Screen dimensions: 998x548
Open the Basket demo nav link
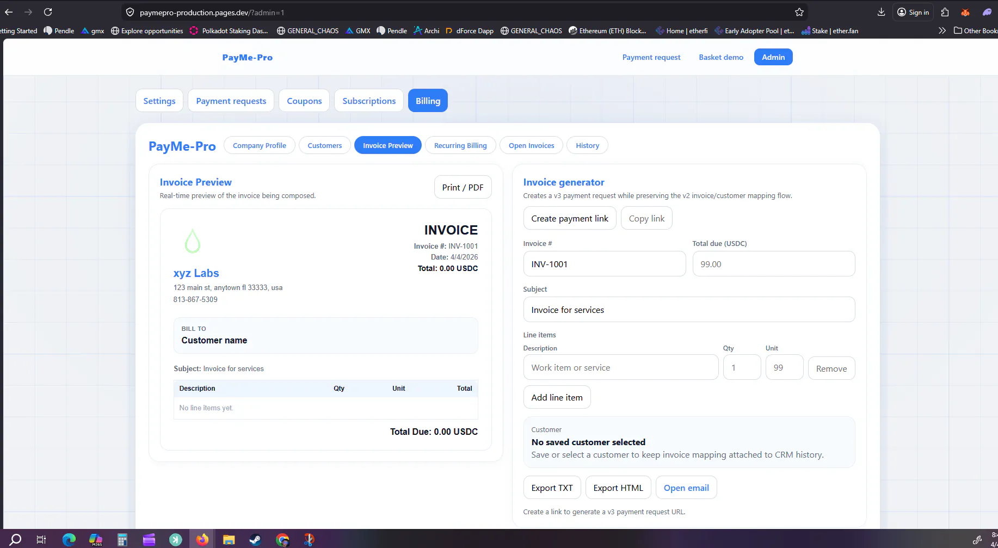(721, 57)
